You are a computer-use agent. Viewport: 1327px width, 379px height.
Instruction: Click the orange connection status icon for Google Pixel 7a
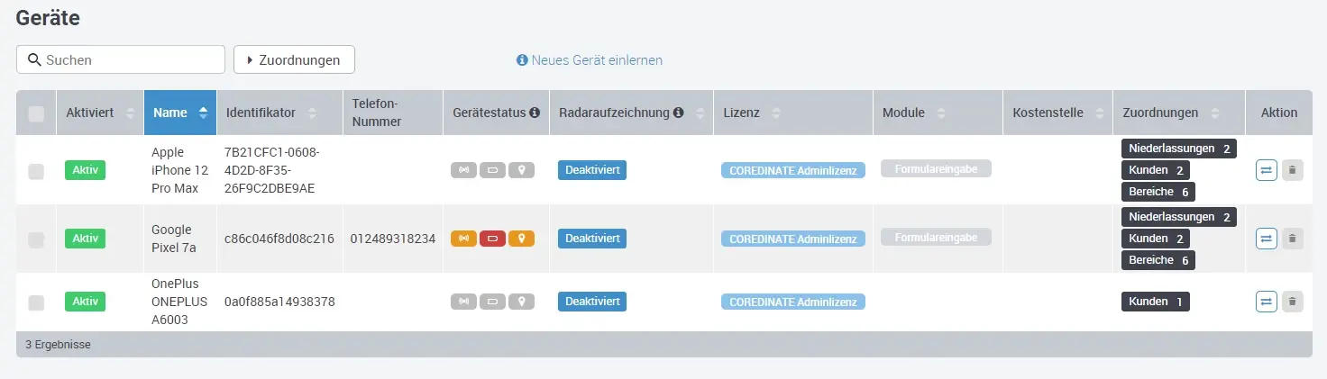tap(463, 239)
